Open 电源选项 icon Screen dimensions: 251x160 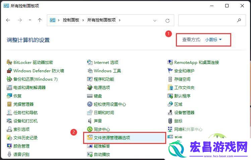point(90,87)
